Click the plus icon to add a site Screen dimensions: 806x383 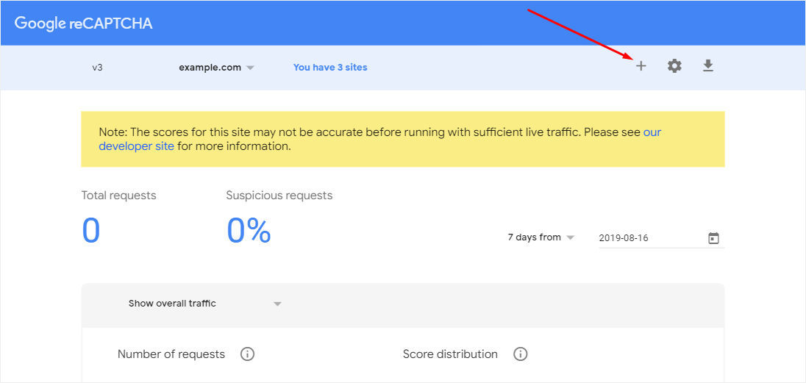click(641, 66)
